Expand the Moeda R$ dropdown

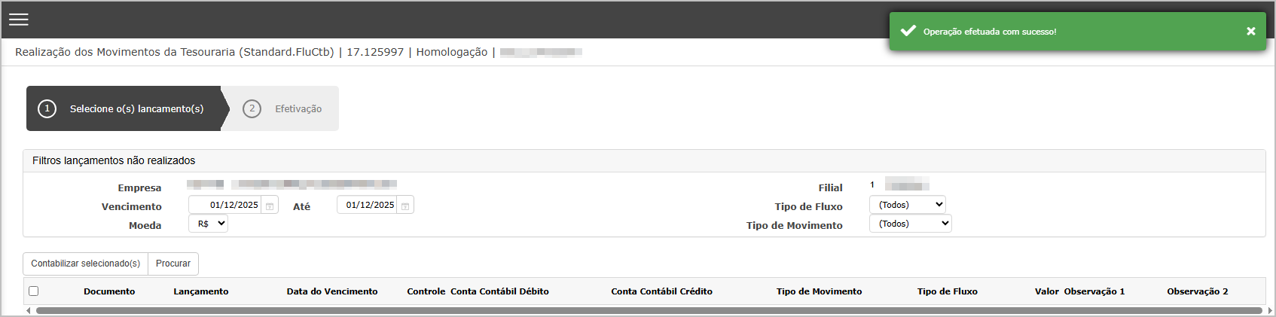[x=208, y=224]
